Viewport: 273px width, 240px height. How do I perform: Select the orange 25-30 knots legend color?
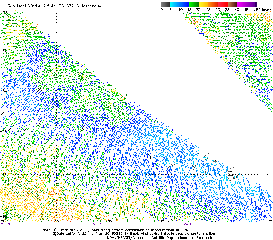213,4
